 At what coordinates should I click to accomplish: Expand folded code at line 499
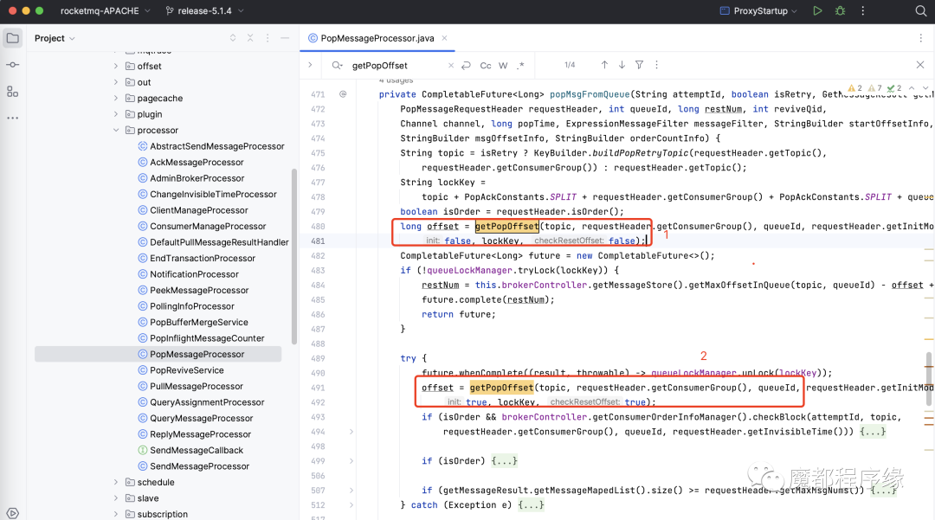(x=351, y=461)
